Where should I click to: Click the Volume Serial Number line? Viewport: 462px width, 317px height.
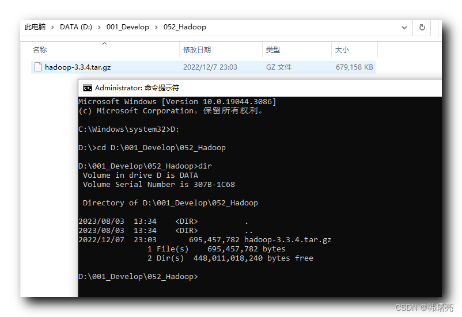[159, 185]
